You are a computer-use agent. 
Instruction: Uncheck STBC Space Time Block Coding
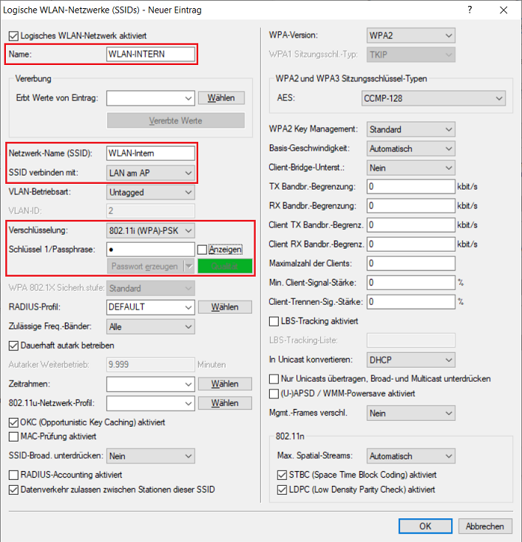click(x=282, y=475)
